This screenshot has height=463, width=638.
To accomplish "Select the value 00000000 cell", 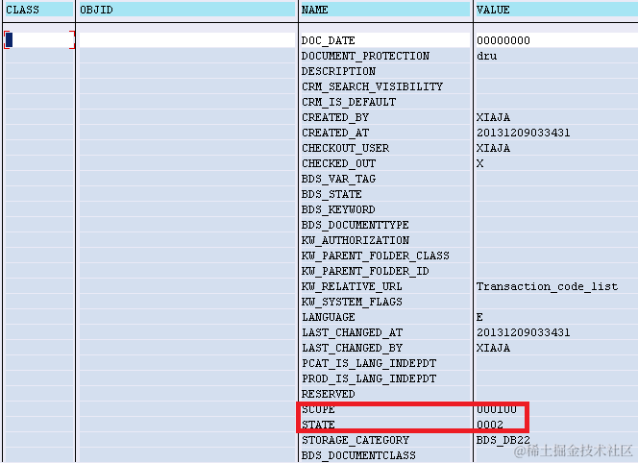I will coord(556,40).
